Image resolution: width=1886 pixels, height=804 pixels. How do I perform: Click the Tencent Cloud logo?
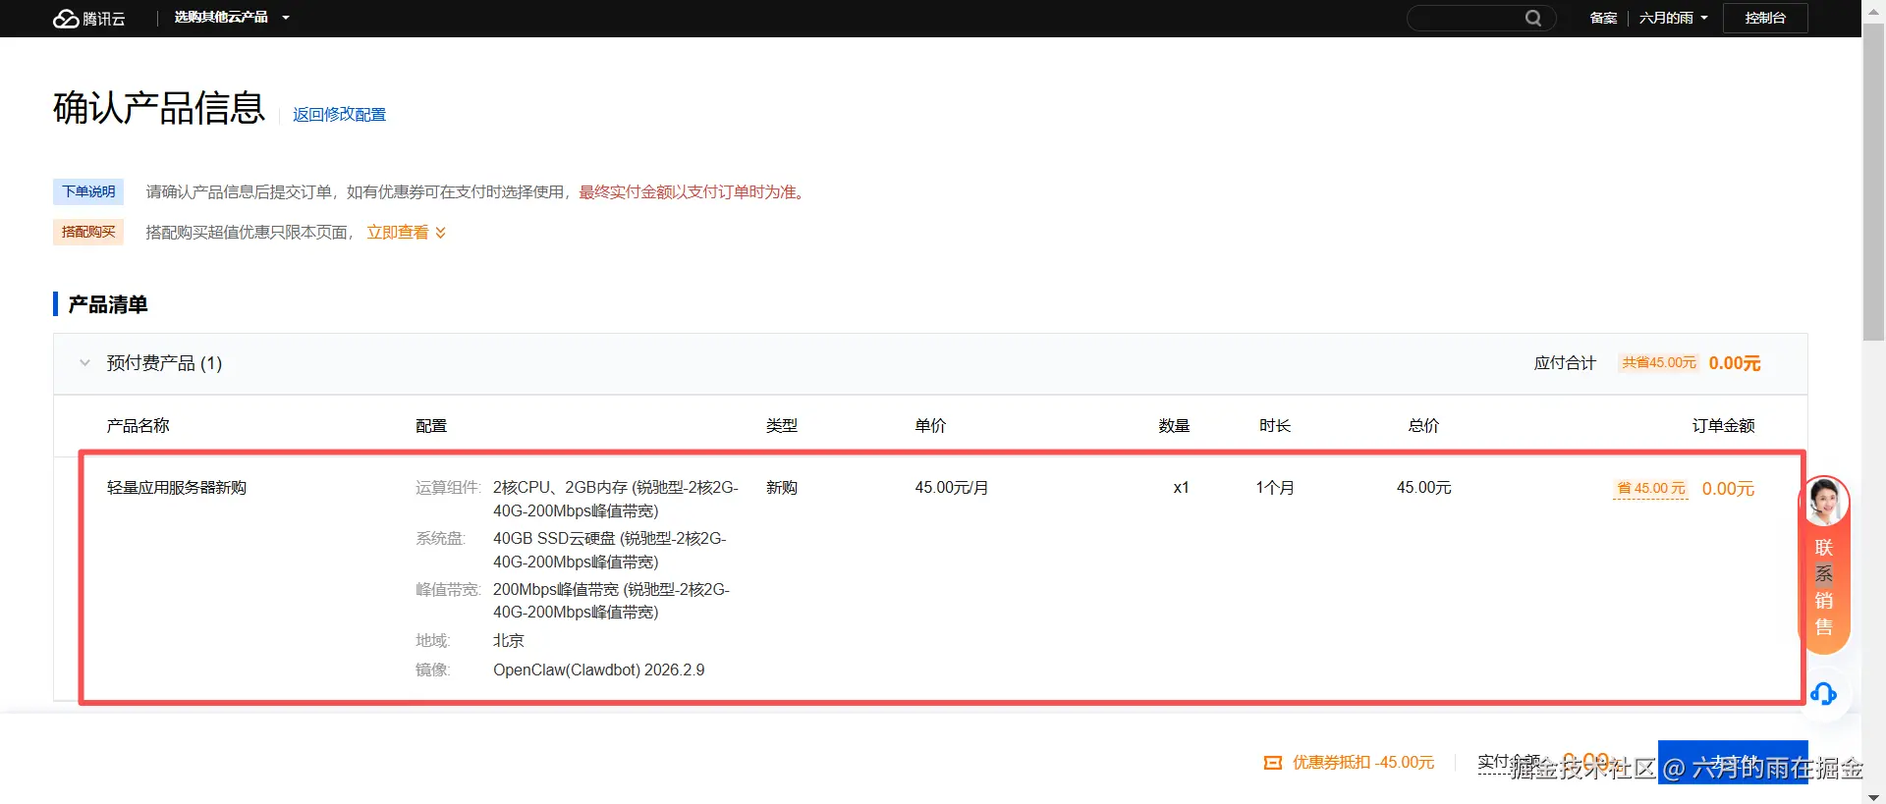88,18
